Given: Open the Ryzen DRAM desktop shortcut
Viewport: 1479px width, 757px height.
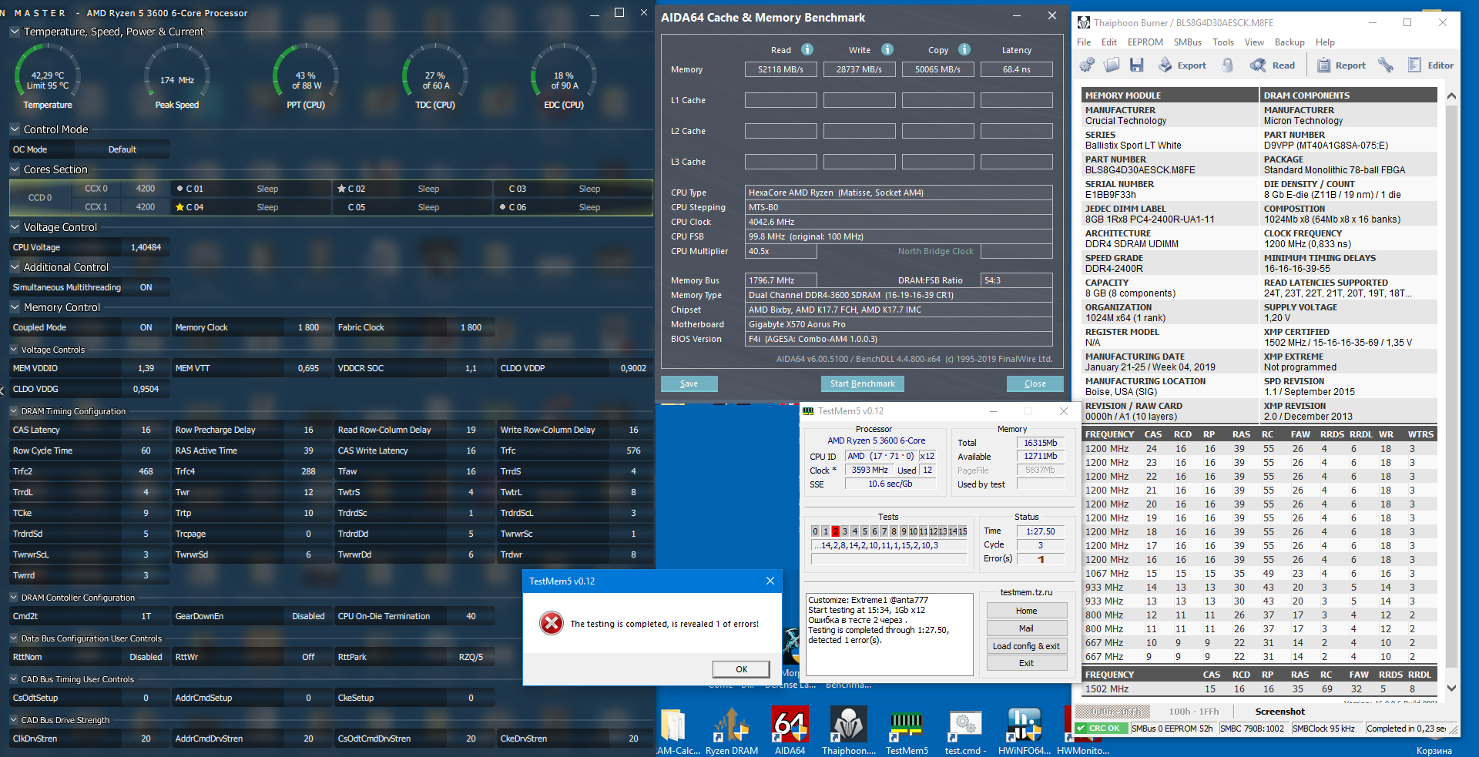Looking at the screenshot, I should coord(731,730).
